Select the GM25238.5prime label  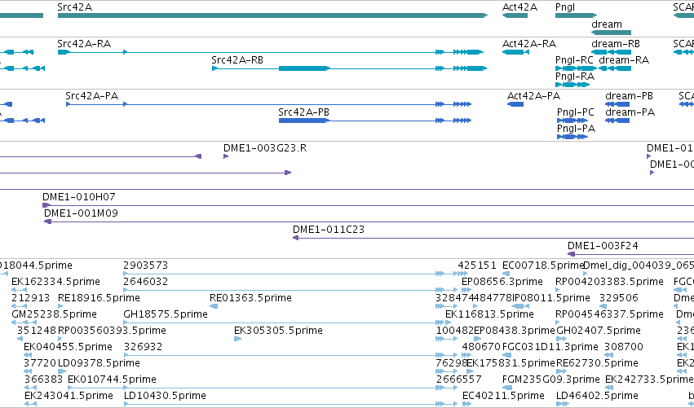(x=54, y=314)
